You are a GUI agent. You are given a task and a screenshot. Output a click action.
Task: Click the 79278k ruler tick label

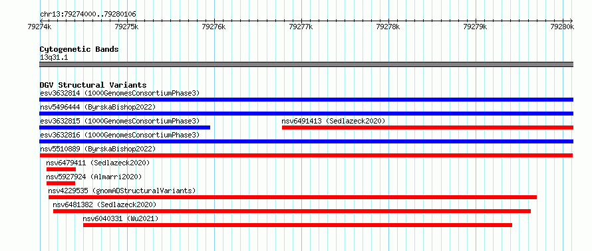click(388, 27)
